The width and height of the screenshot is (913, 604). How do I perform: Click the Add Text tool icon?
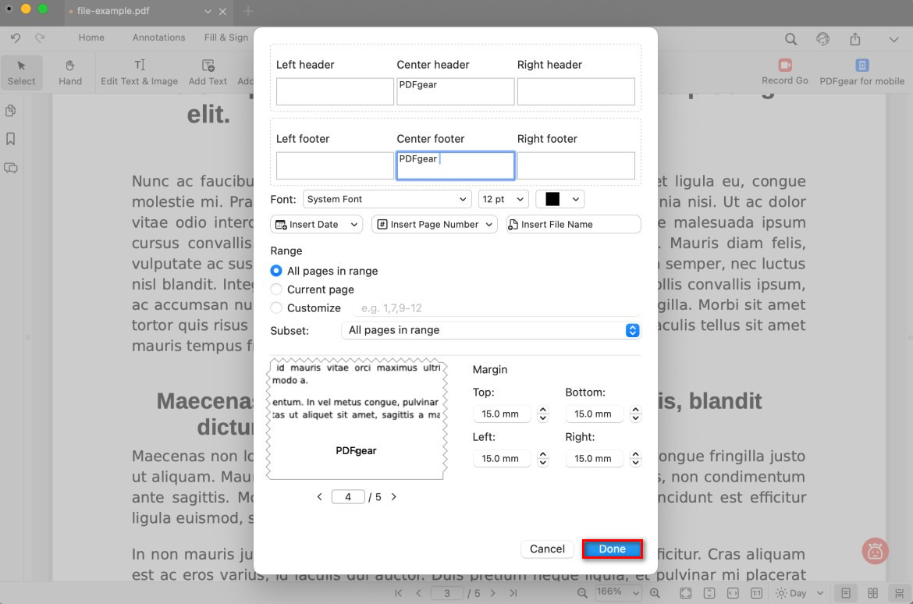208,66
